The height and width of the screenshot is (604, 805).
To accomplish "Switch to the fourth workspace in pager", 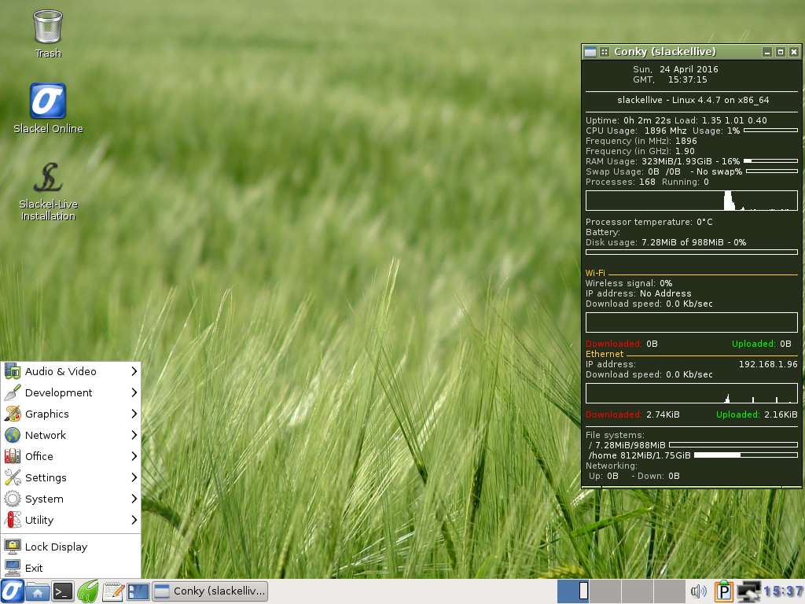I will (670, 591).
